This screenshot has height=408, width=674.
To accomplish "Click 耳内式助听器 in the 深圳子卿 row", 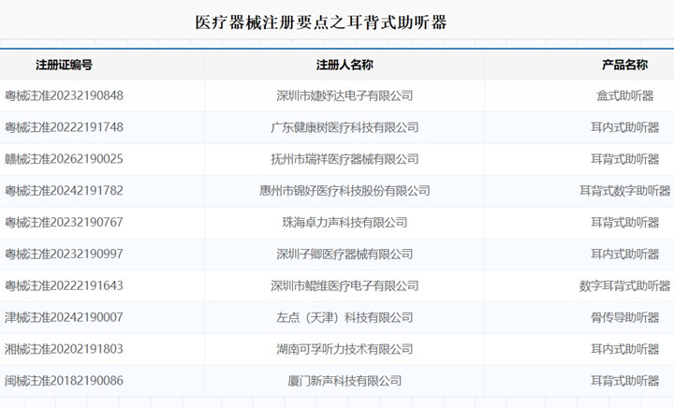I will (x=625, y=254).
